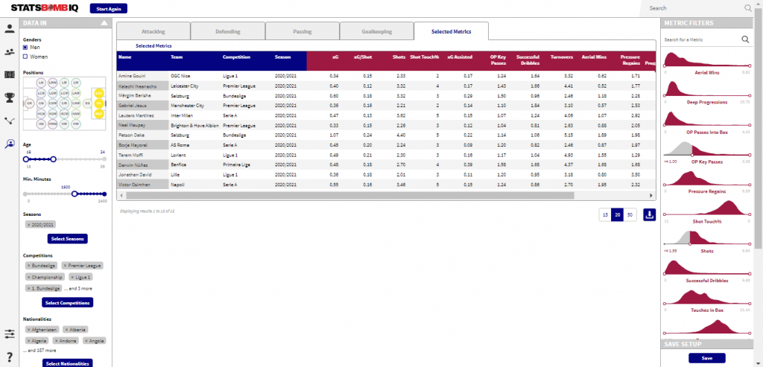Click the Age slider upper handle
Screen dimensions: 763x367
point(53,159)
